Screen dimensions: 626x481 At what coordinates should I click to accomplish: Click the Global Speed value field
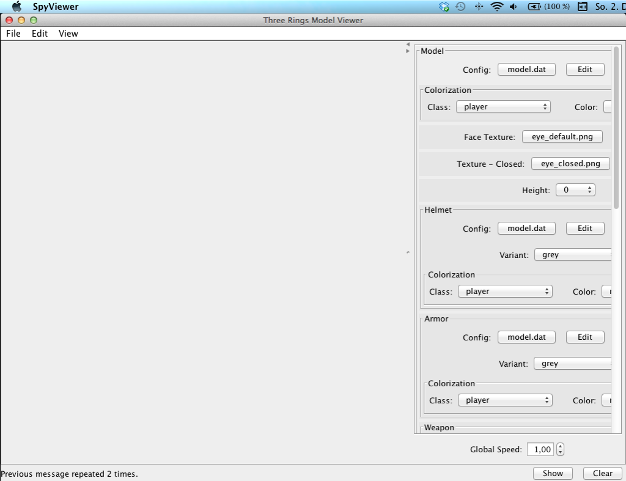540,450
